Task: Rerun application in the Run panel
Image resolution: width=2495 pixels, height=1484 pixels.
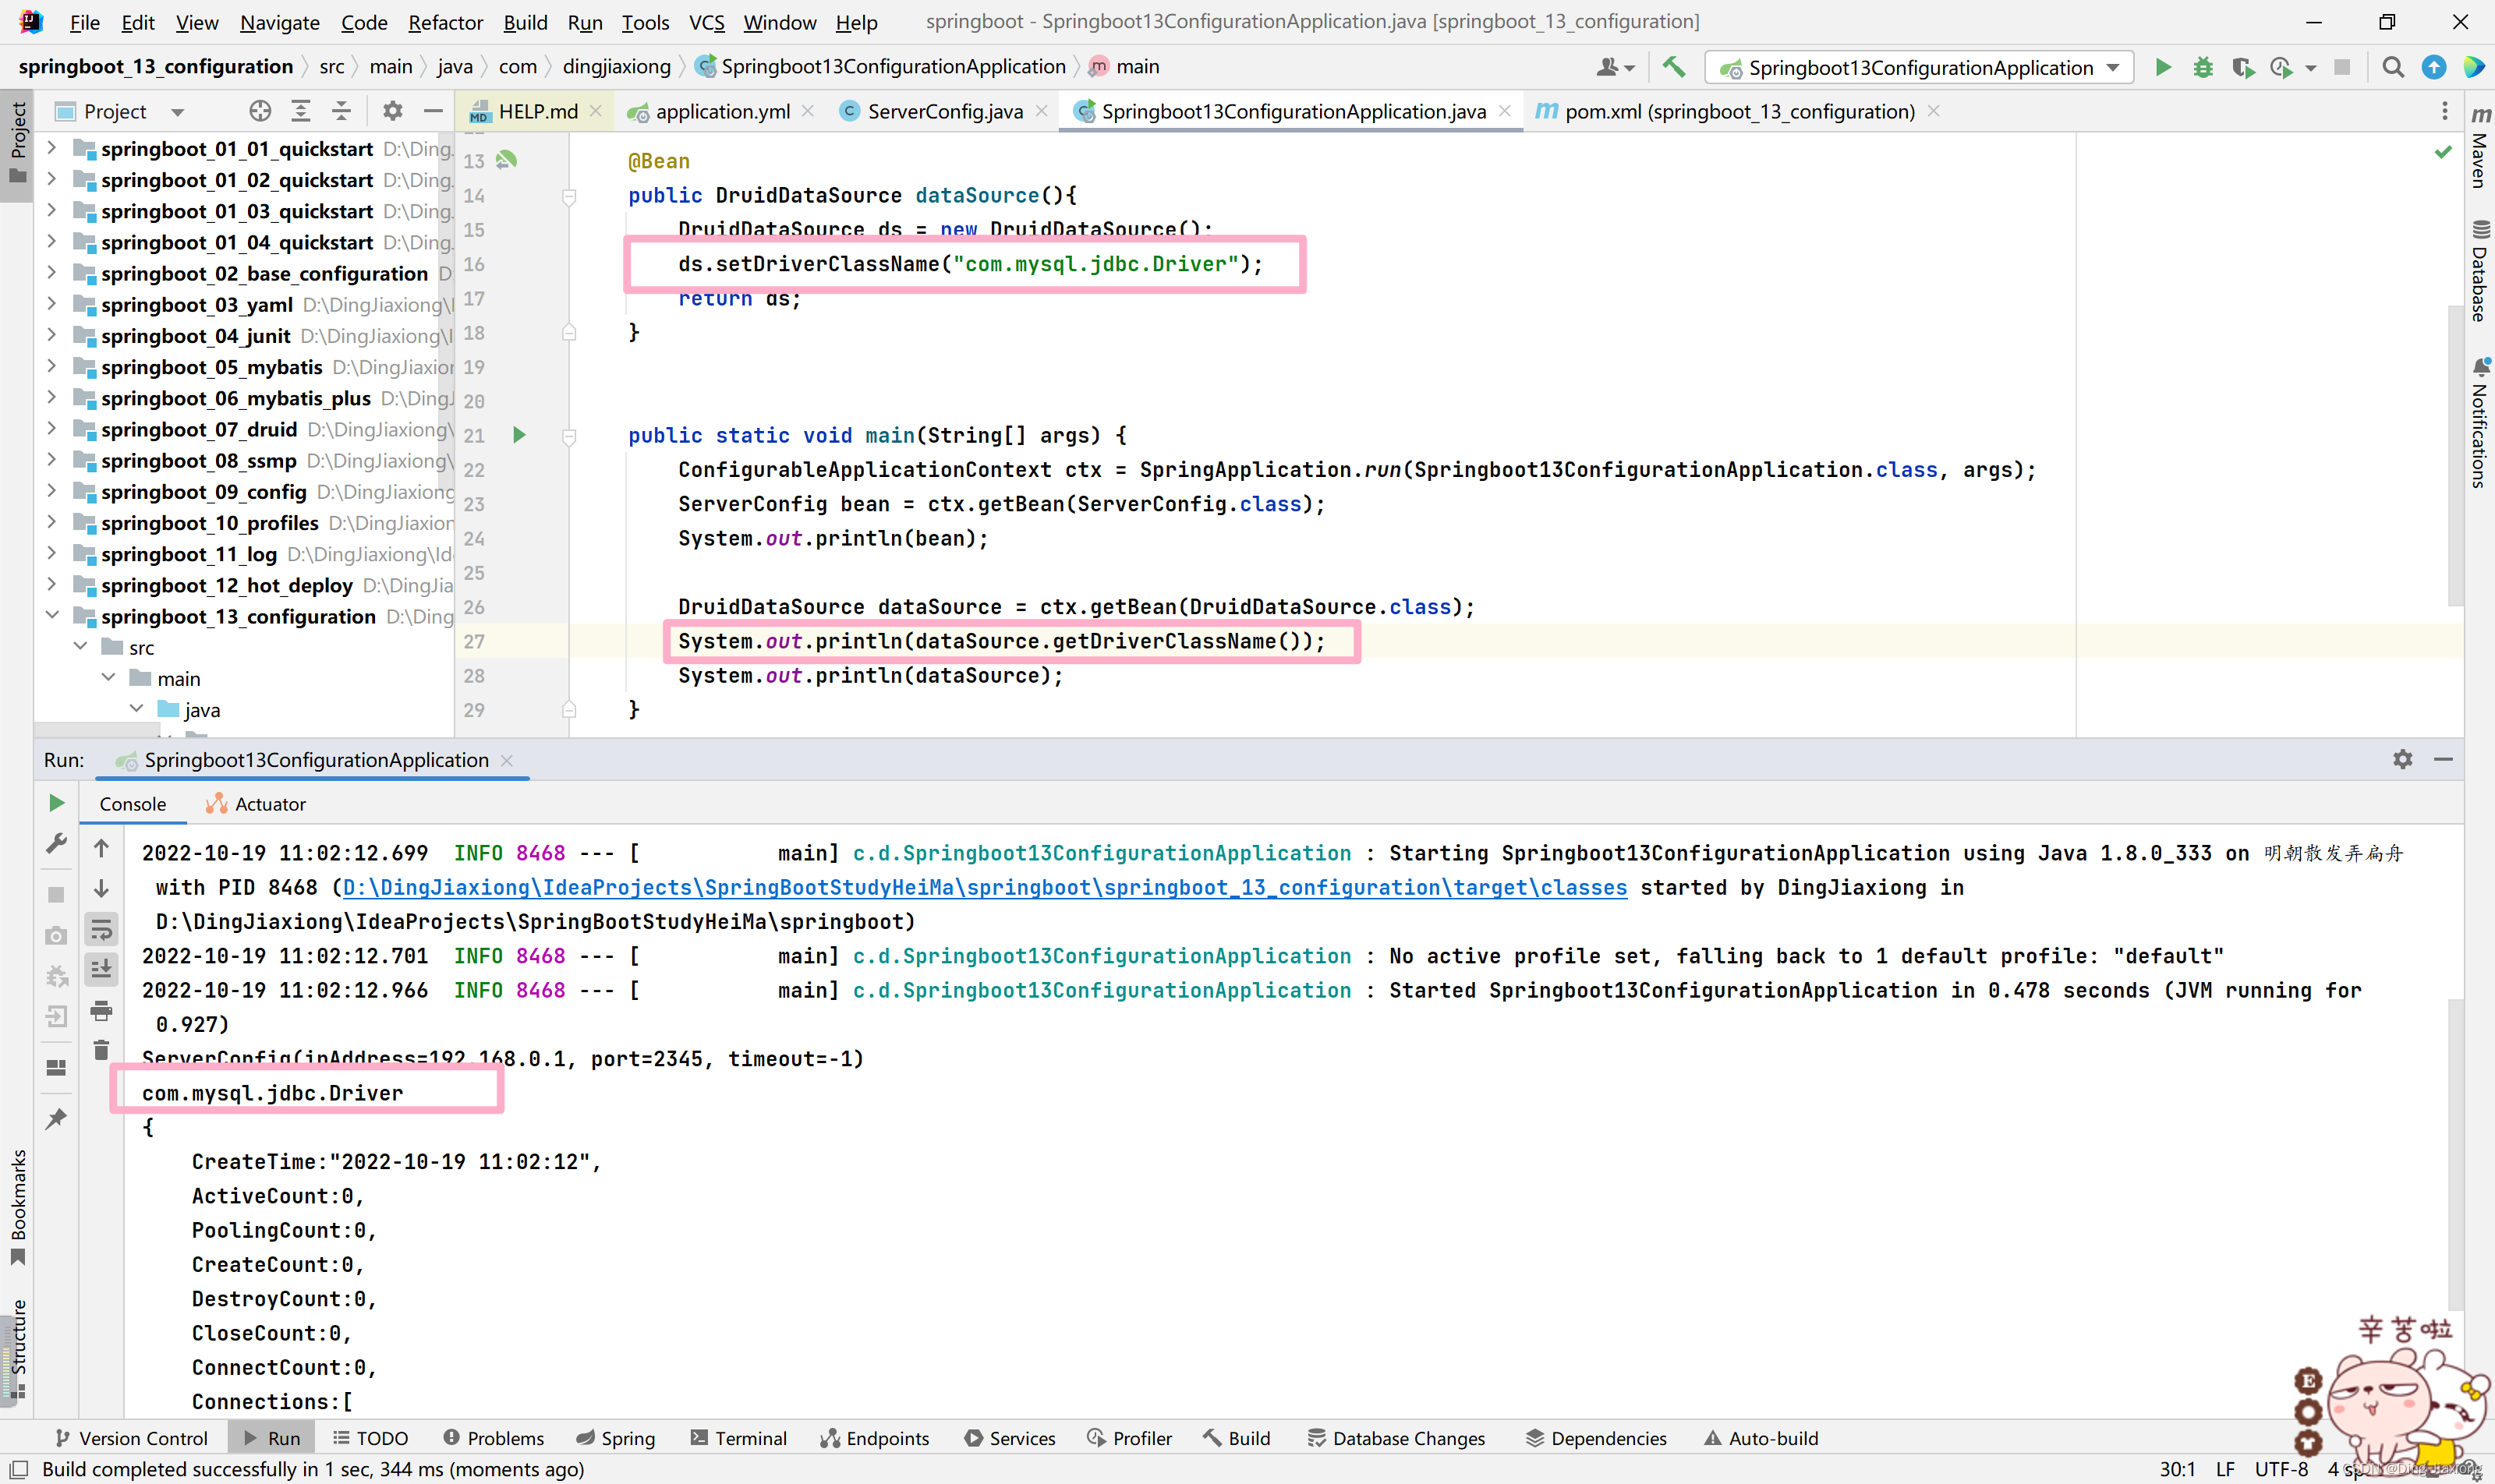Action: coord(56,803)
